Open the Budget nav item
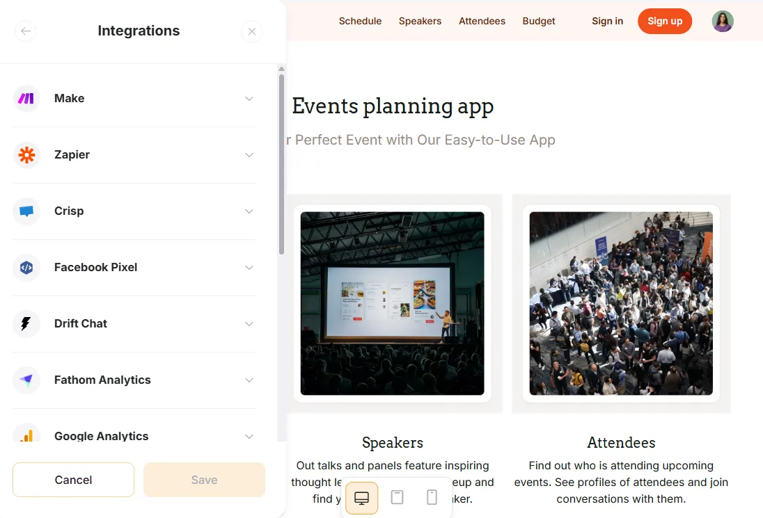 tap(539, 21)
